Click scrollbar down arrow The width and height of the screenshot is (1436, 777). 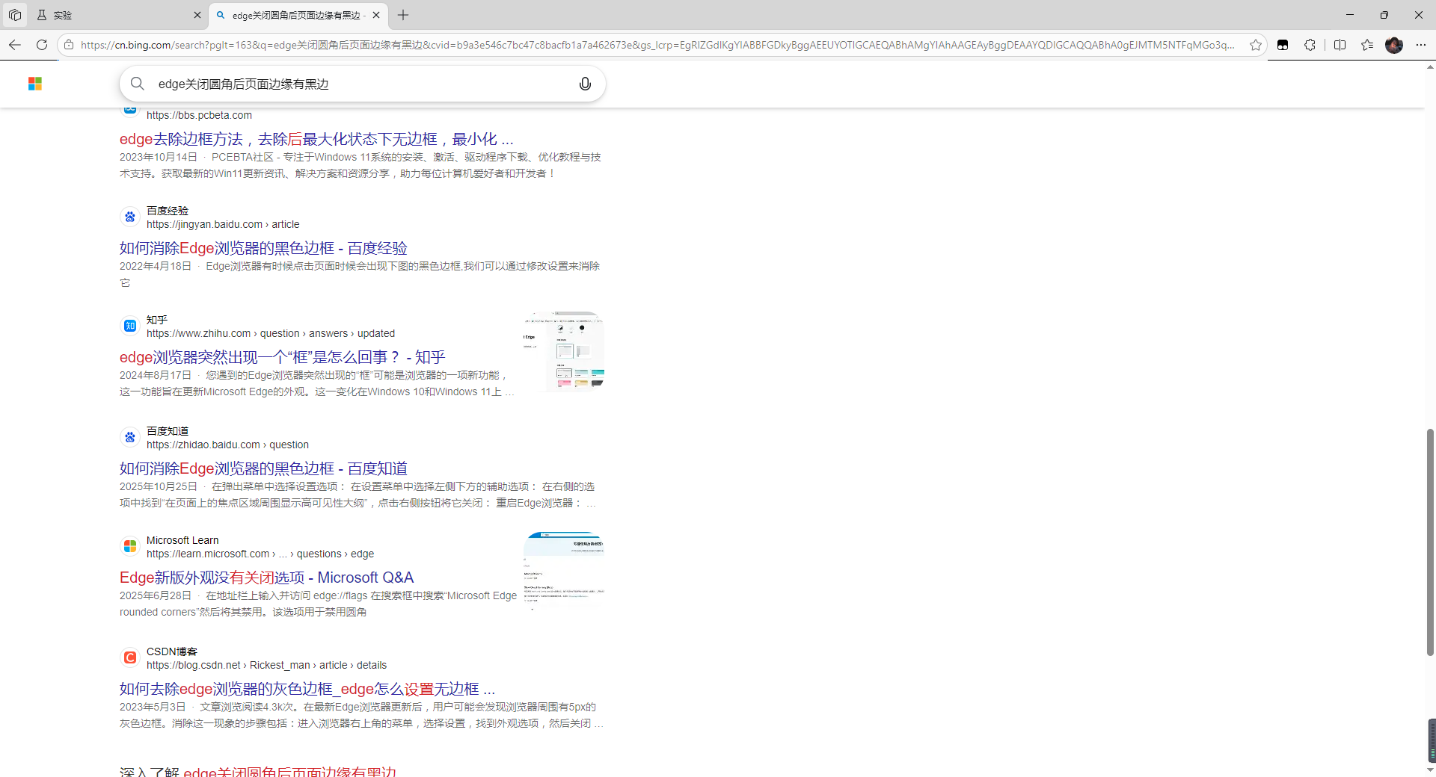(x=1430, y=770)
